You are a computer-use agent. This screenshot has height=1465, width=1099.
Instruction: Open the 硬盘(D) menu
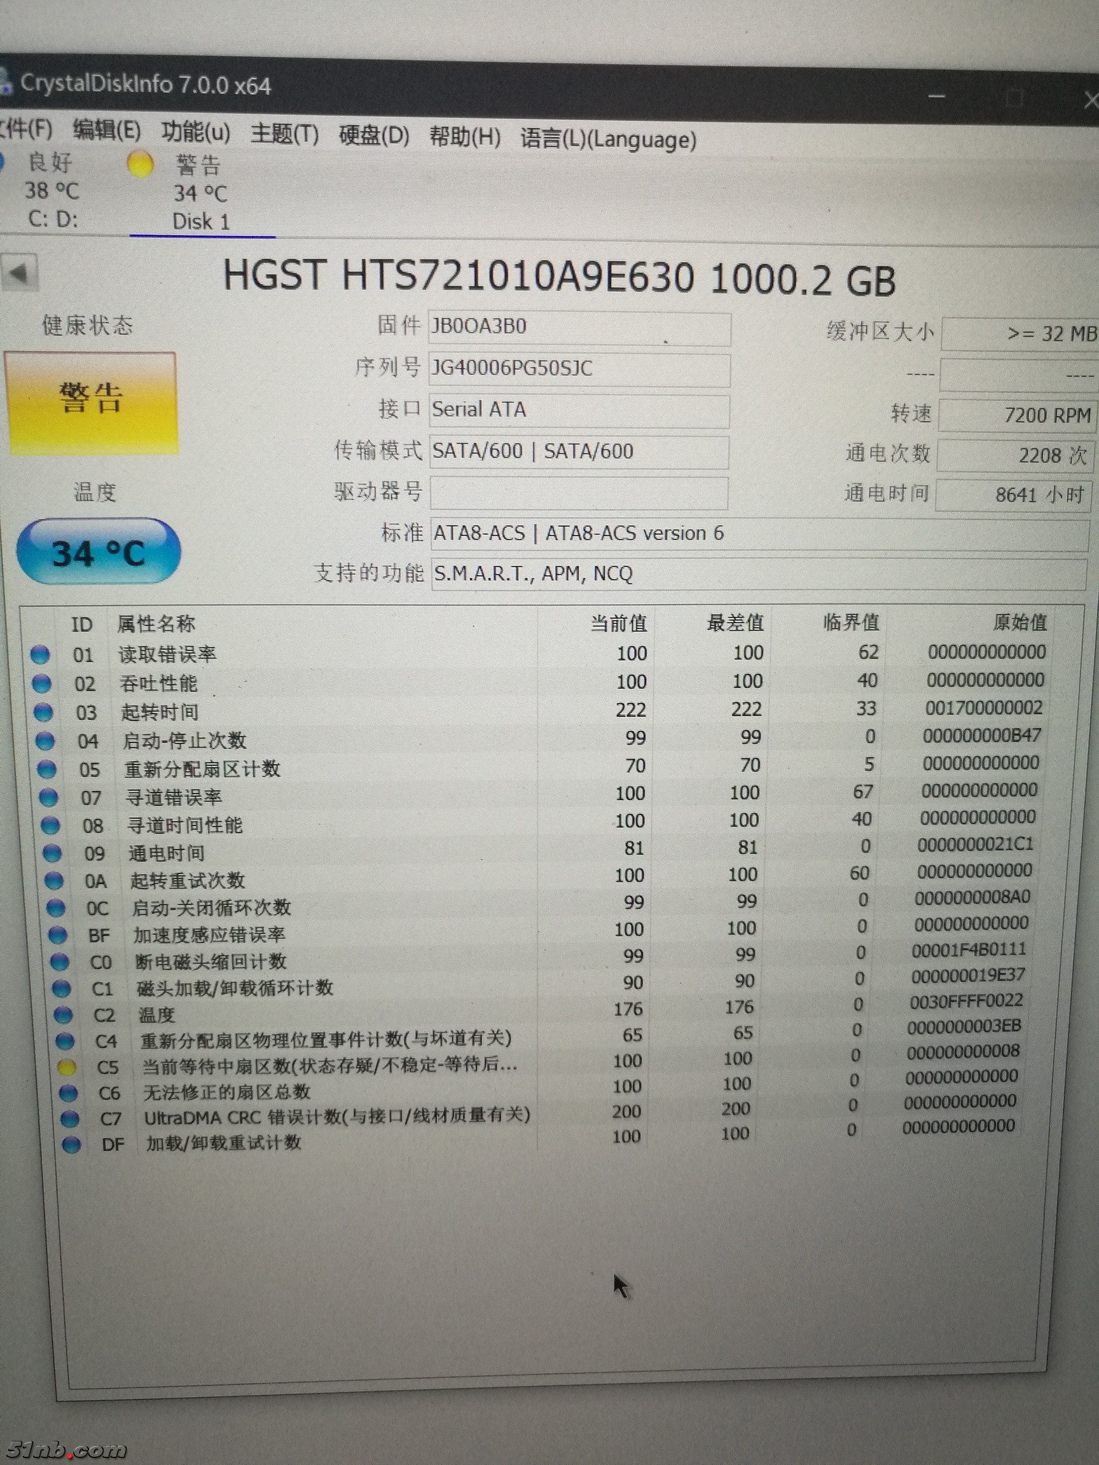[x=373, y=136]
